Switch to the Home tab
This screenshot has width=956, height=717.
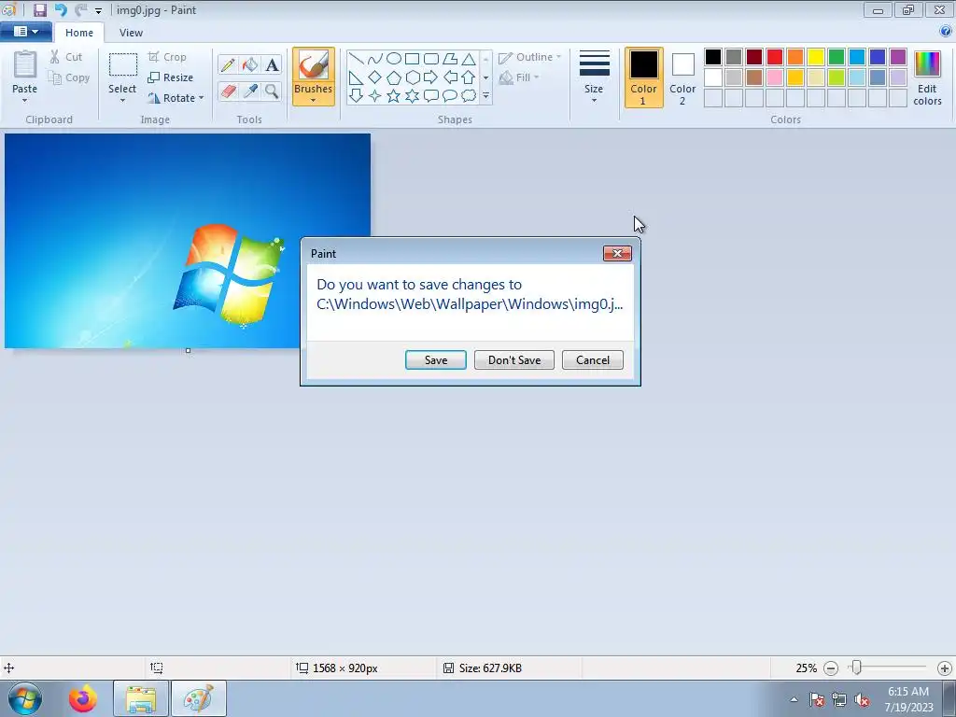click(79, 33)
